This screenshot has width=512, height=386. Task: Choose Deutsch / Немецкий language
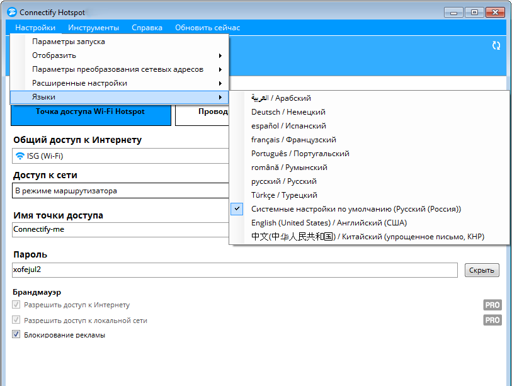point(288,112)
